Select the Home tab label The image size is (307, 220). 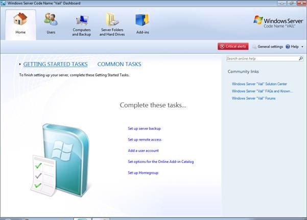point(20,32)
